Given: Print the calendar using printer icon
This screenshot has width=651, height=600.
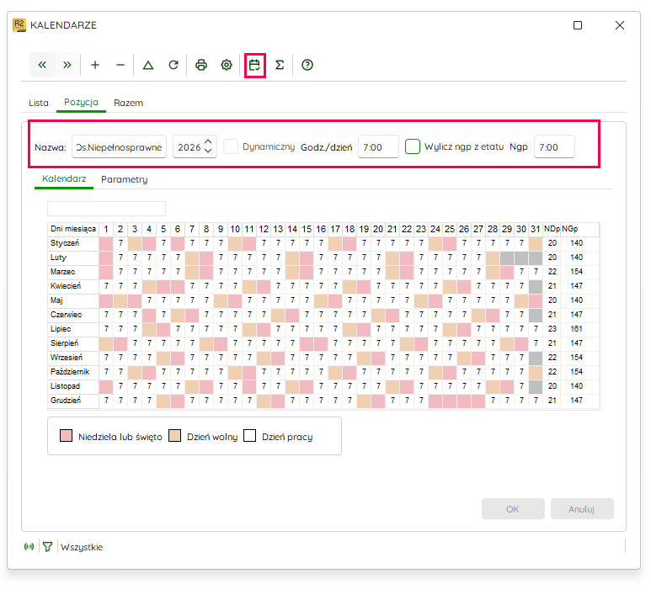Looking at the screenshot, I should click(x=201, y=65).
